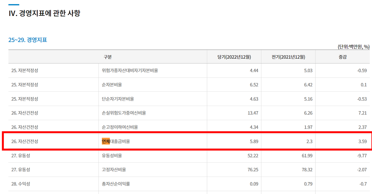Select the change value 7.21

[x=363, y=113]
